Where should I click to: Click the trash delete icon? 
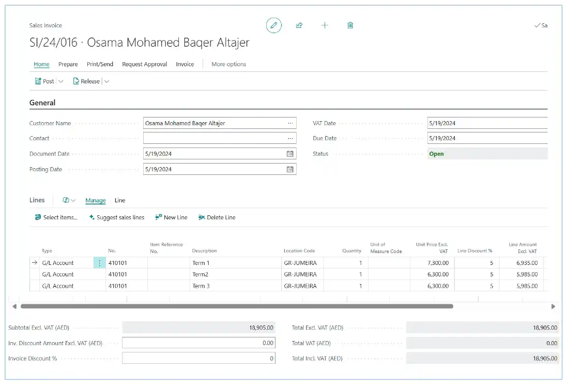click(x=350, y=25)
